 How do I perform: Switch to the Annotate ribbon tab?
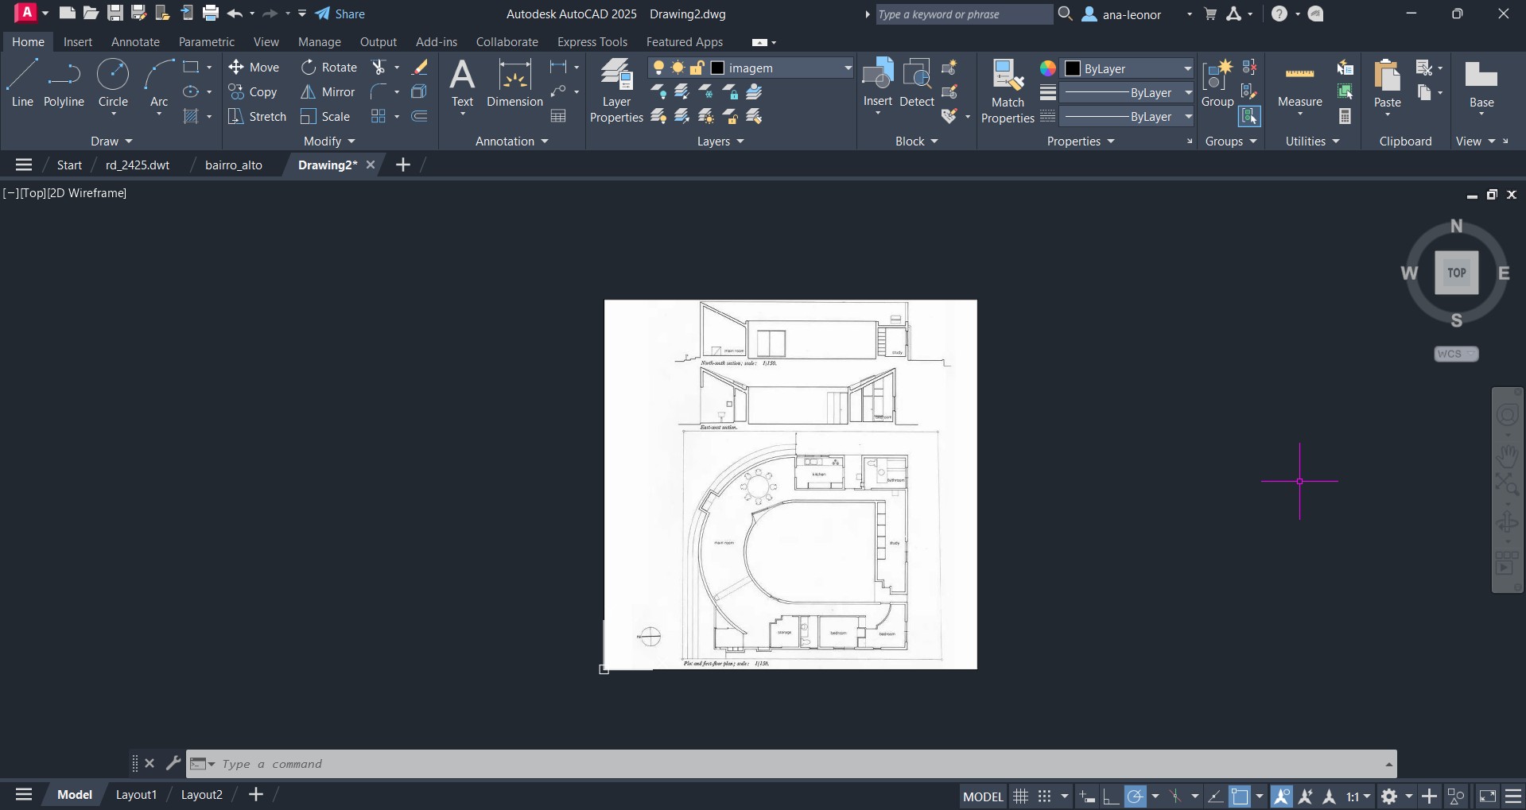click(x=135, y=42)
